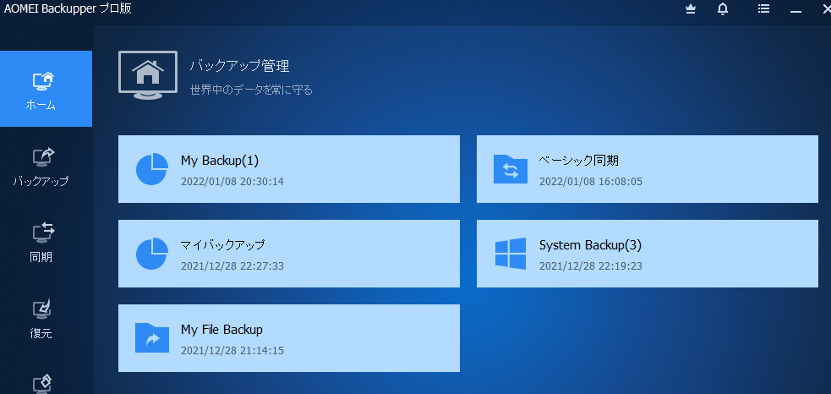
Task: Switch to the Restore (復元) section
Action: 41,320
